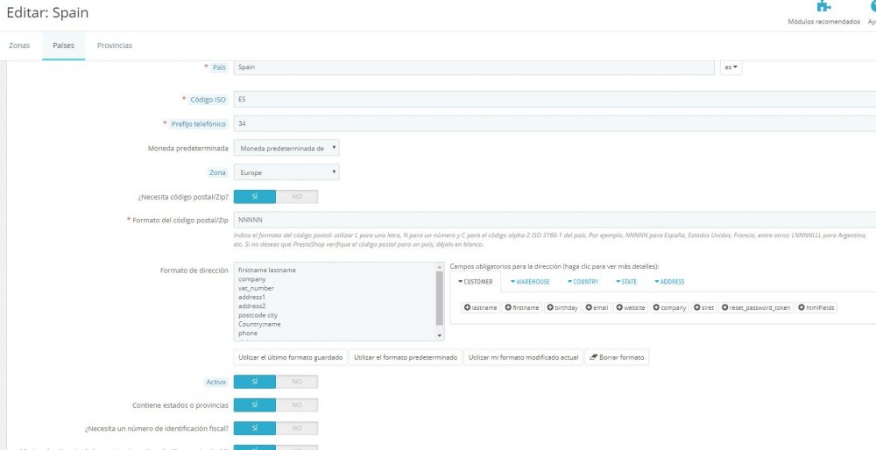Add lastname field plus icon

click(x=467, y=307)
